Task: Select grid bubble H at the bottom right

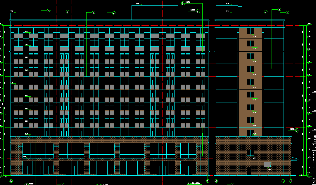Action: (291, 181)
